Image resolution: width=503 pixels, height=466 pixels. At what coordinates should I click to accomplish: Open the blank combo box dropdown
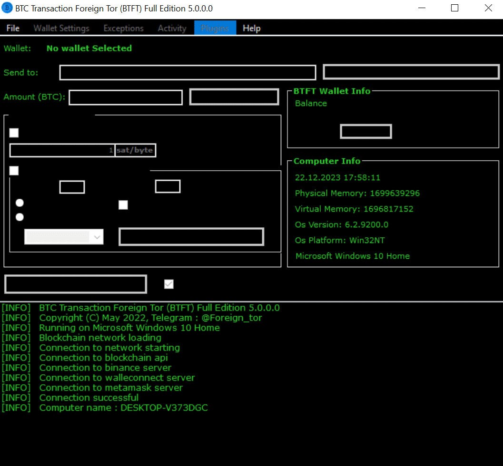tap(64, 237)
